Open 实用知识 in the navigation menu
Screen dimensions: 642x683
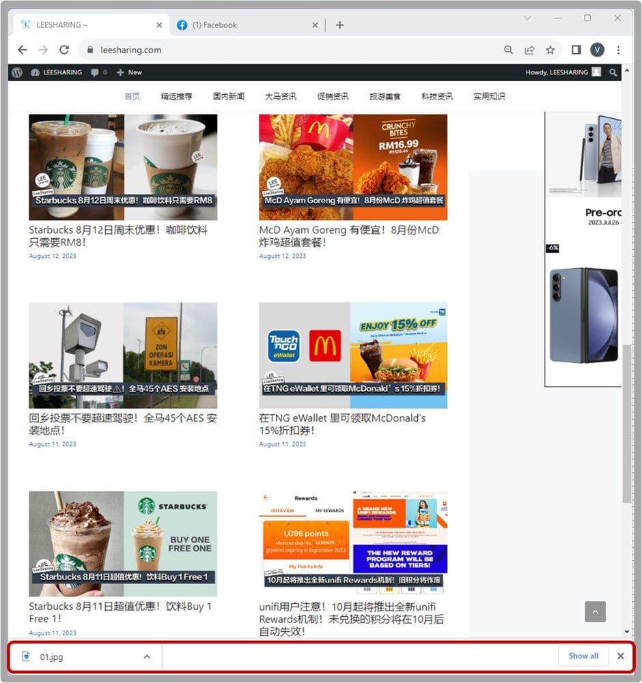(x=489, y=96)
